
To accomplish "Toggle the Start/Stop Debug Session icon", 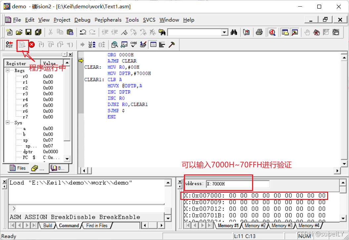I will click(x=272, y=32).
